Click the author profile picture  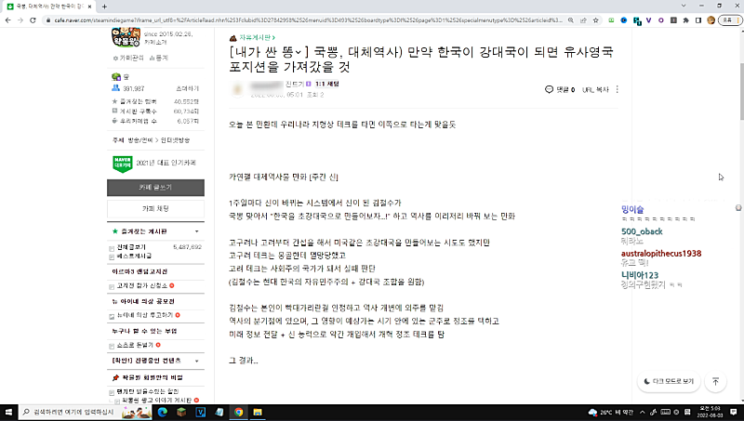(x=237, y=89)
